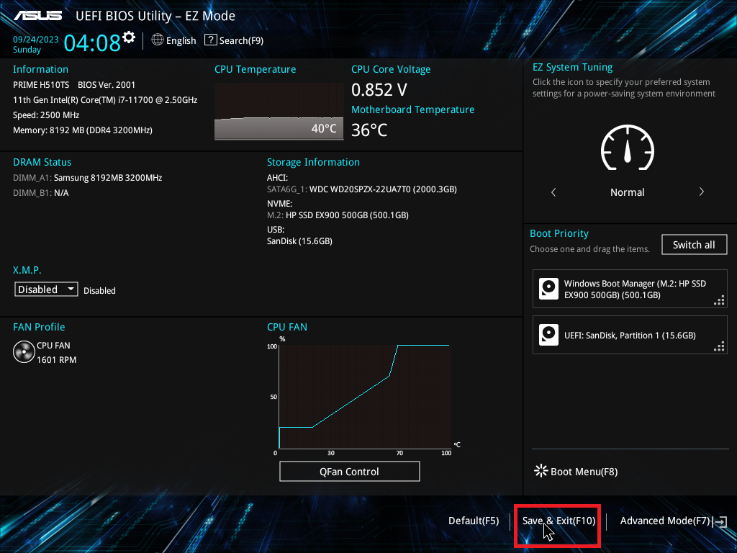Screen dimensions: 737x553
Task: Click the 04:08 clock time
Action: click(x=92, y=42)
